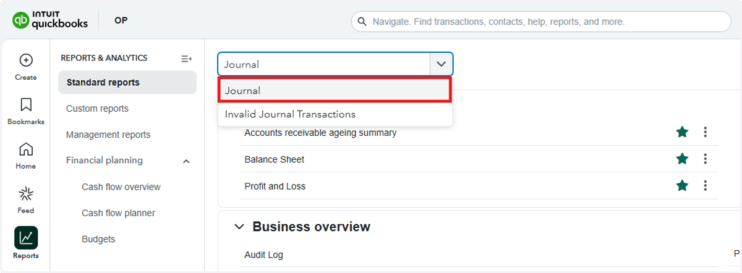Toggle the report search dropdown arrow
The width and height of the screenshot is (742, 273).
441,64
